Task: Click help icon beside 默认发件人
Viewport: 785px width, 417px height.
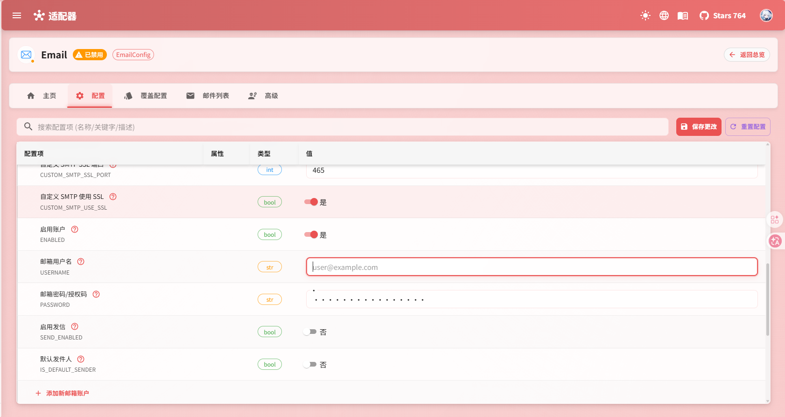Action: (81, 359)
